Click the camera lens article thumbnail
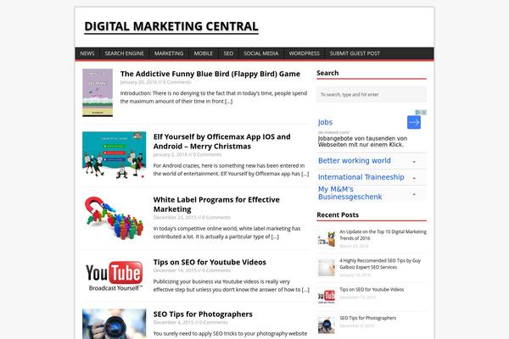 (x=115, y=324)
